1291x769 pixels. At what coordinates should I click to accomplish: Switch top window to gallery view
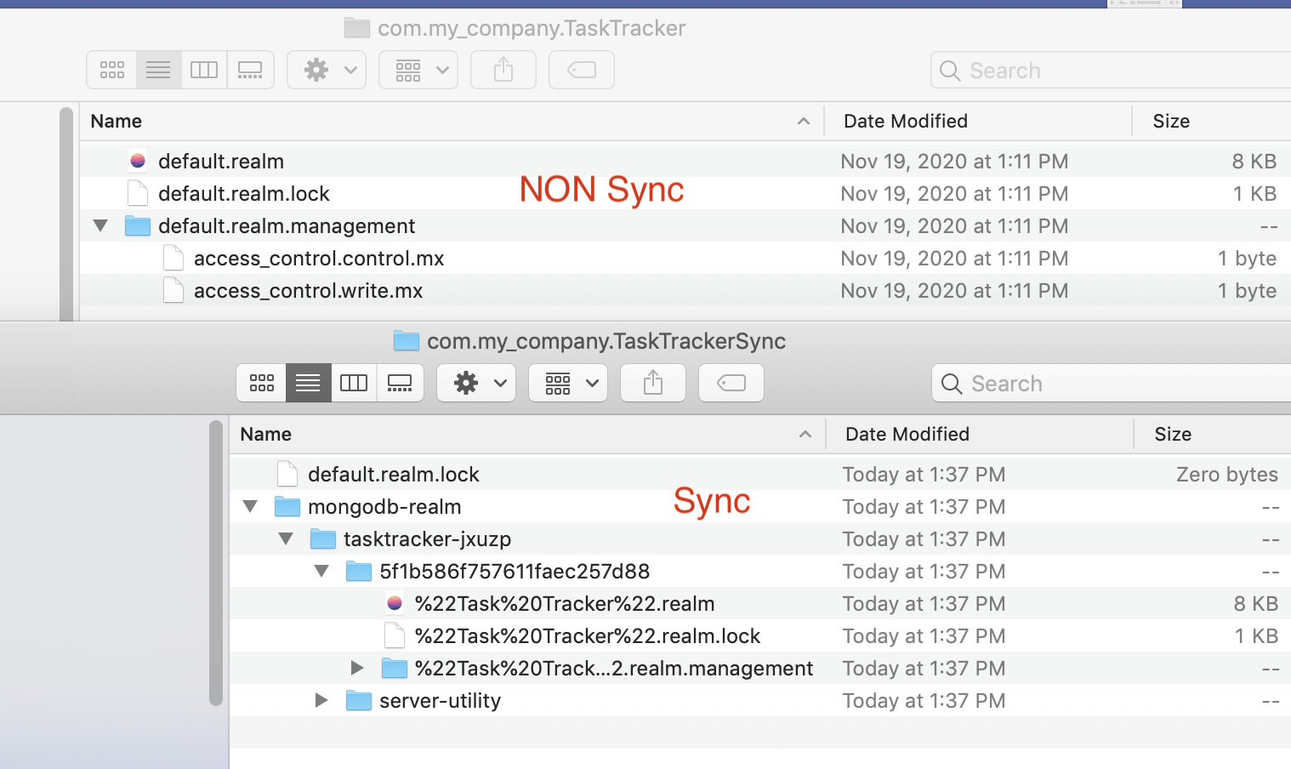pos(250,70)
